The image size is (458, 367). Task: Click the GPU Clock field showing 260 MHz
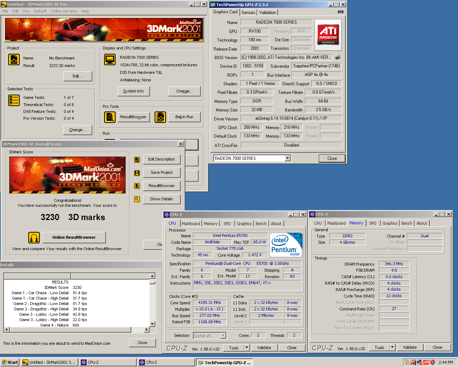(x=252, y=128)
